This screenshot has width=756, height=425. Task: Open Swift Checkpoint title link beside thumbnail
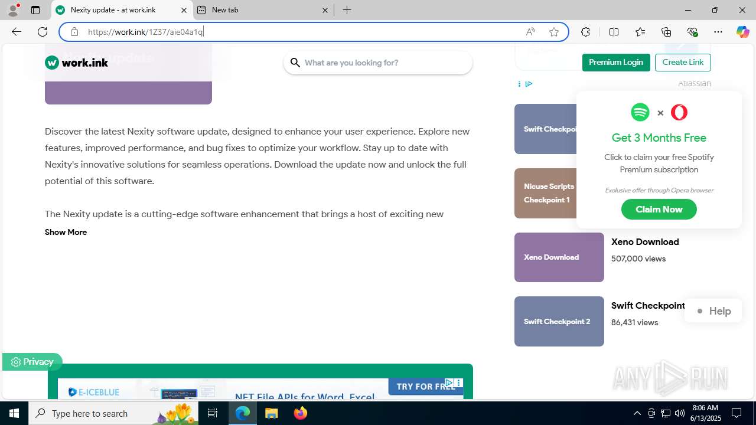[x=648, y=306]
